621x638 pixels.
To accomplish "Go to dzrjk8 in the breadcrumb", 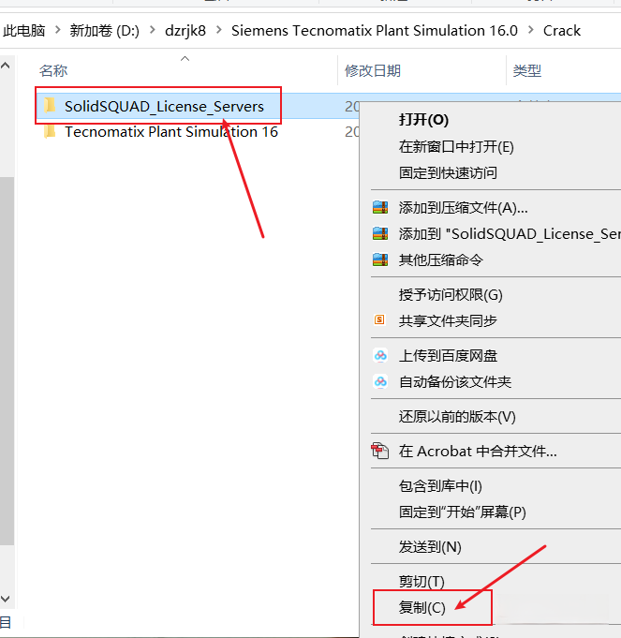I will click(185, 31).
